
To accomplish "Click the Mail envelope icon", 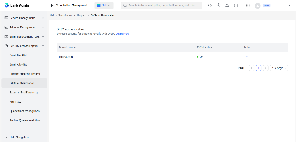I will click(x=99, y=5).
